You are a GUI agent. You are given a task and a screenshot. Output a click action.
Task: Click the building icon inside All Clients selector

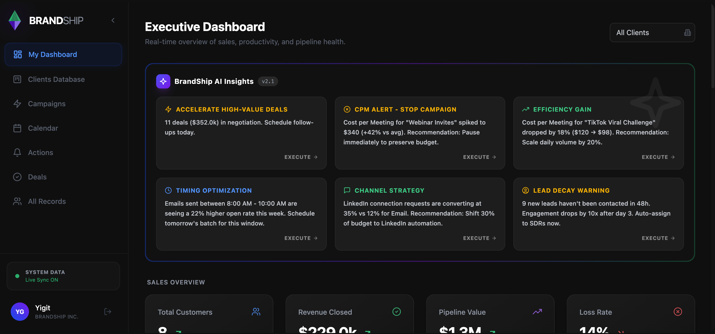tap(687, 33)
